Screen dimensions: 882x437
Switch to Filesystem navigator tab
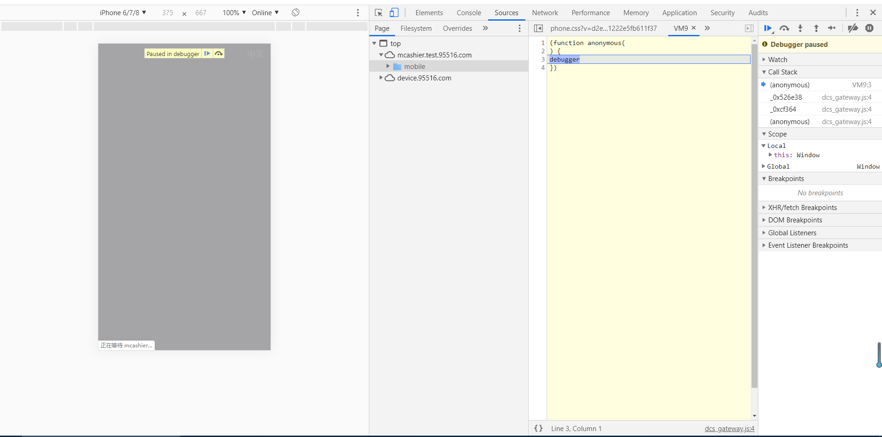pos(416,28)
